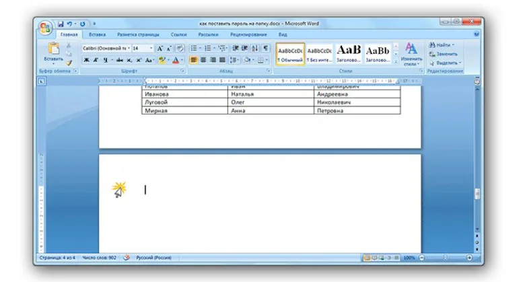Toggle left text alignment button
The image size is (517, 282).
point(194,60)
